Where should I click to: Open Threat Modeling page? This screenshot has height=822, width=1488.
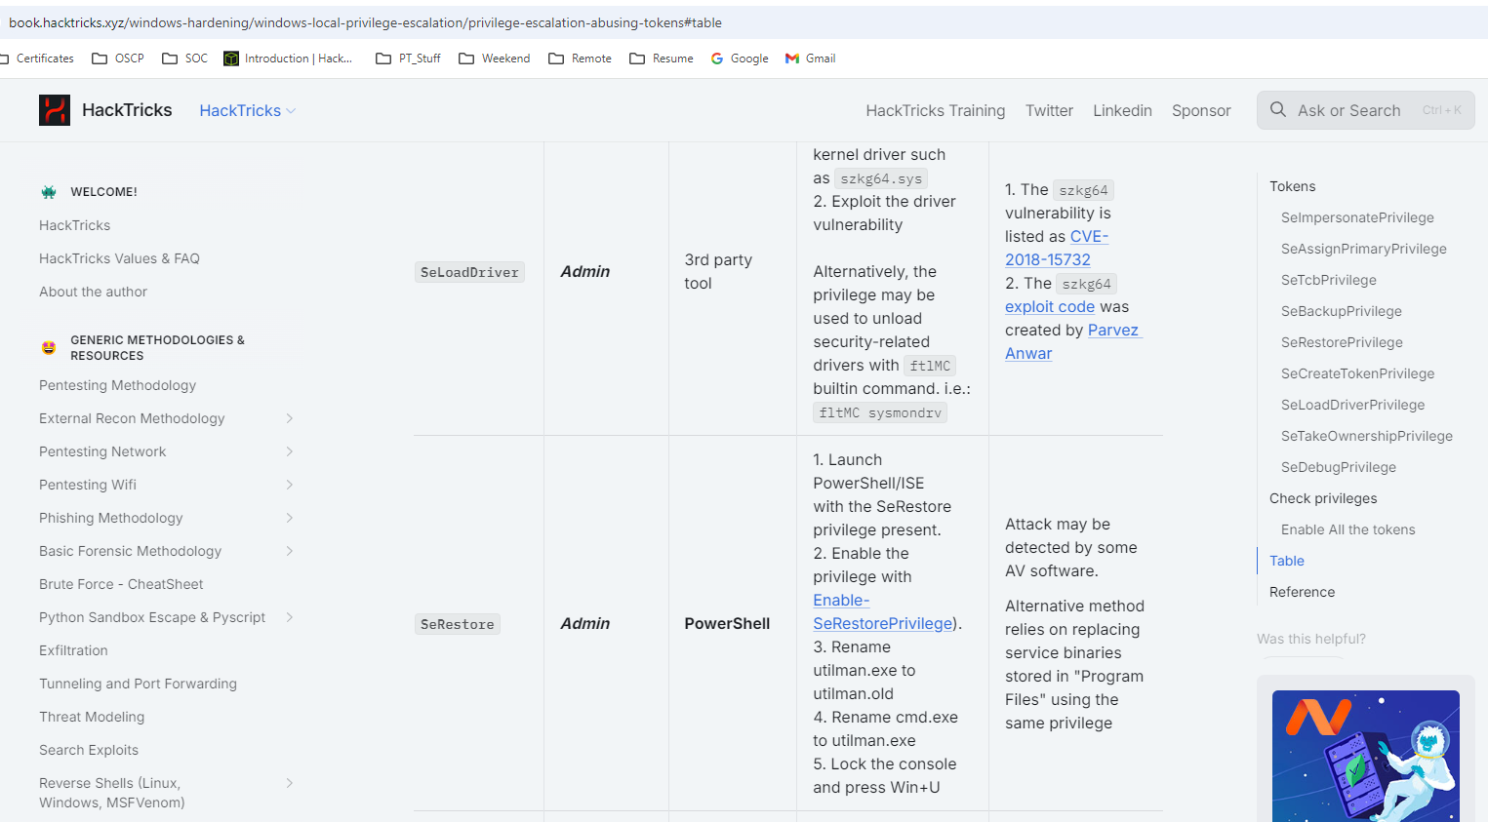[x=92, y=717]
